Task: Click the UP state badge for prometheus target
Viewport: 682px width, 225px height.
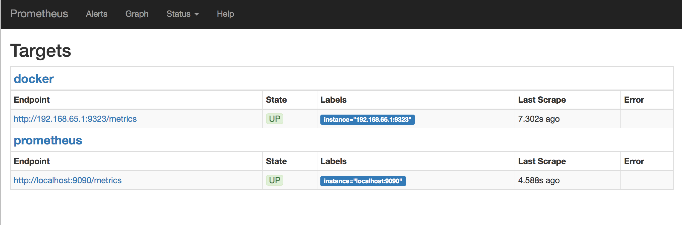Action: point(274,180)
